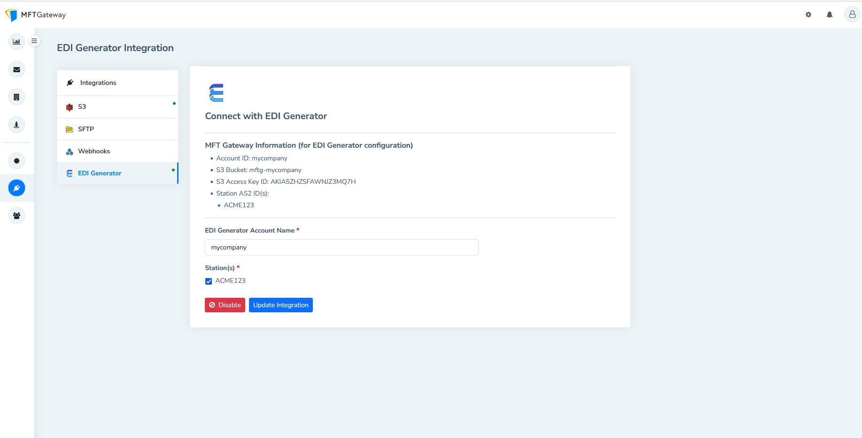Click the EDI Generator logo in card
The height and width of the screenshot is (438, 862).
(x=216, y=93)
